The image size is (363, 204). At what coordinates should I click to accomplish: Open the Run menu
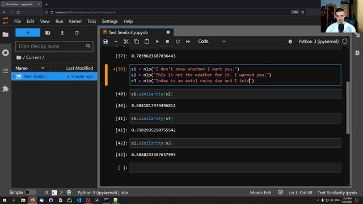pyautogui.click(x=59, y=22)
